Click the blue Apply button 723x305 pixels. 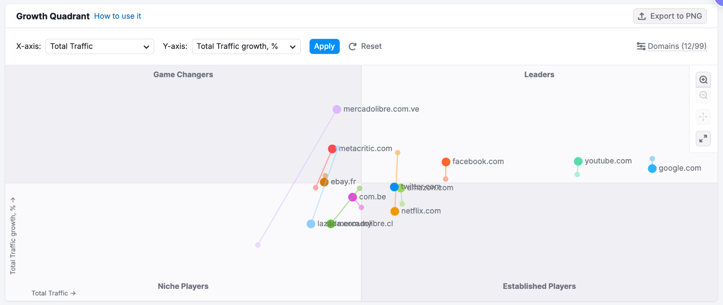[x=324, y=46]
